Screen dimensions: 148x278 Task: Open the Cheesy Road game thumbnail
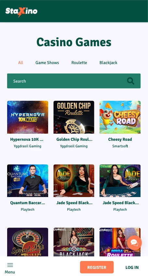click(120, 117)
